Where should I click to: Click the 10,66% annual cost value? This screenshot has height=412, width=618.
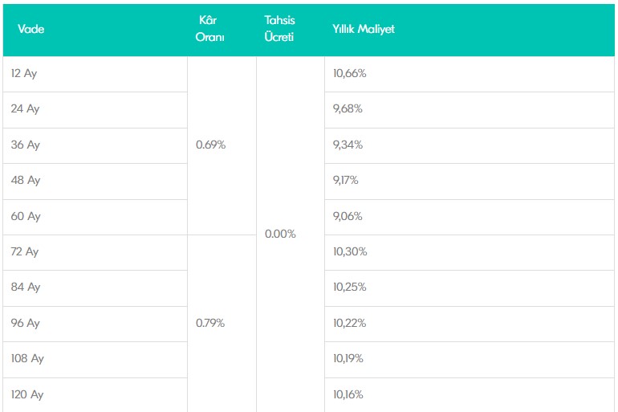[x=350, y=73]
